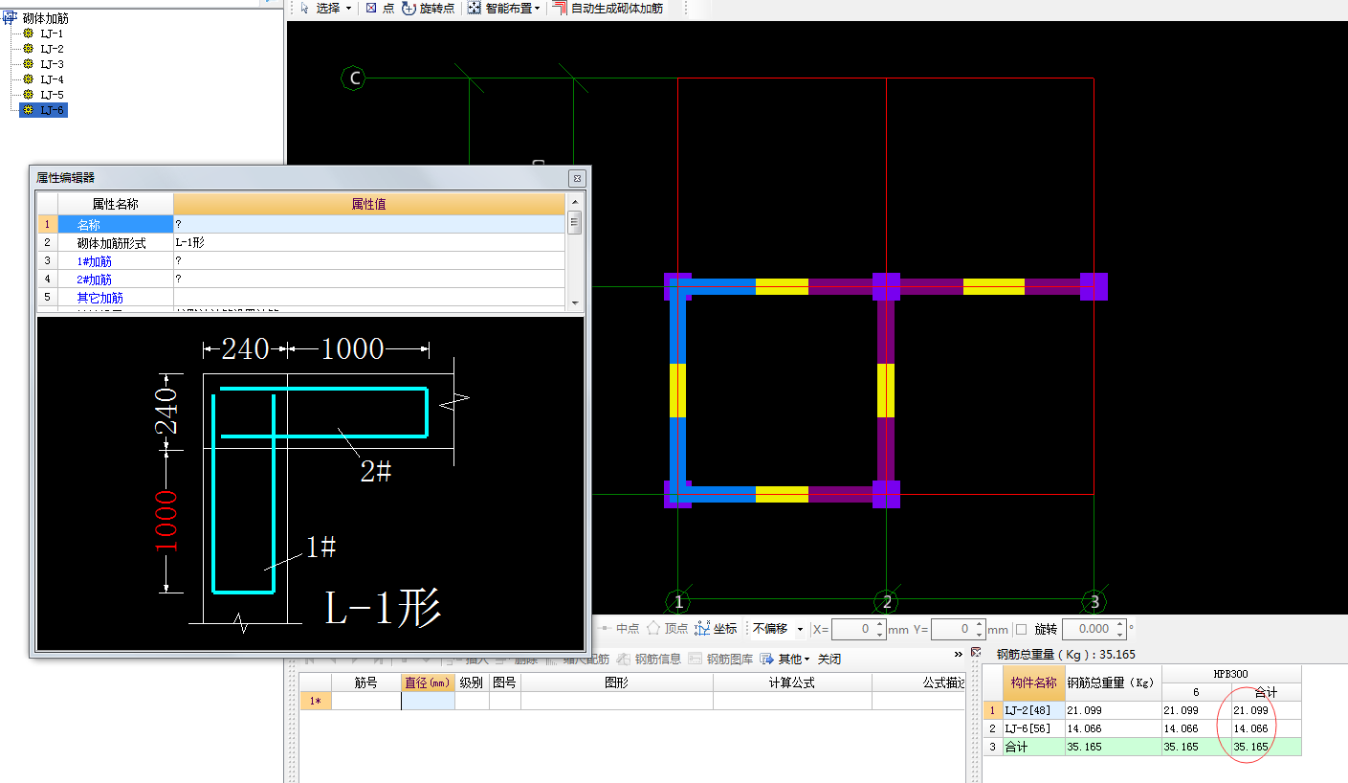Click the gear icon beside LJ-5
This screenshot has height=783, width=1348.
(28, 95)
